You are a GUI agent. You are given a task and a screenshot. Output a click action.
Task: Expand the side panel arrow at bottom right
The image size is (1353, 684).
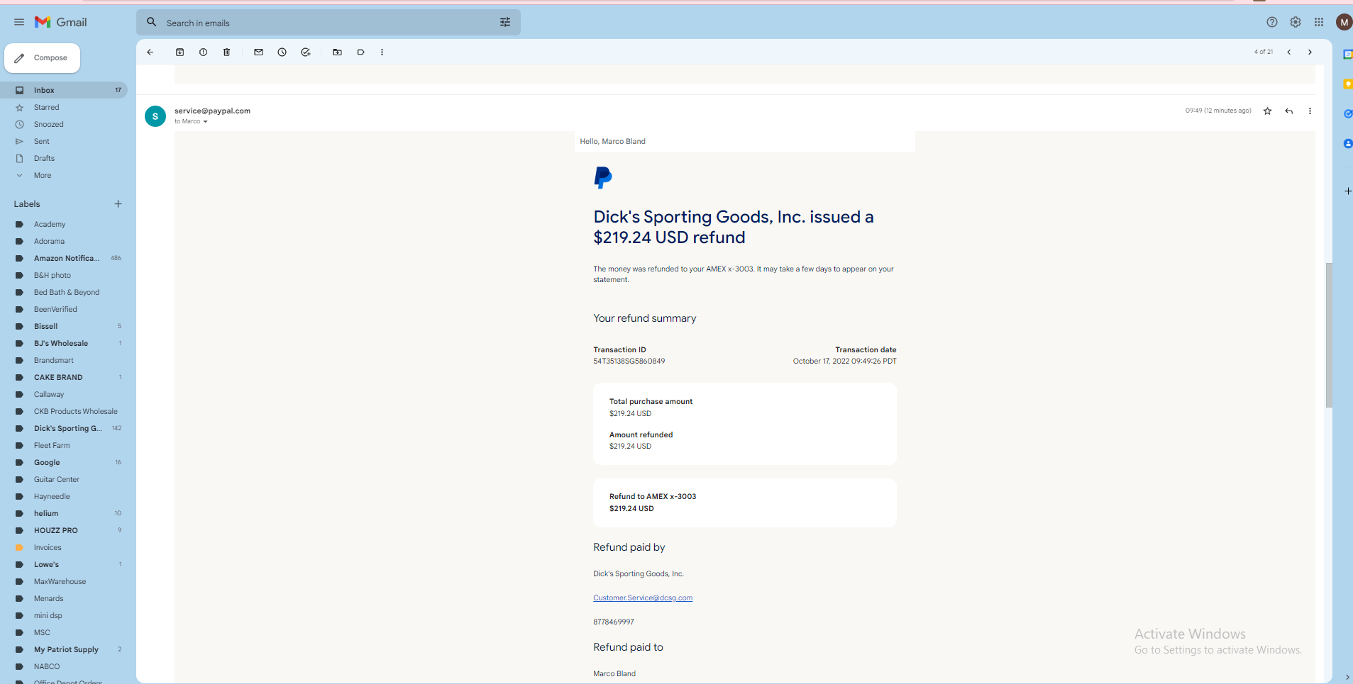click(1347, 678)
